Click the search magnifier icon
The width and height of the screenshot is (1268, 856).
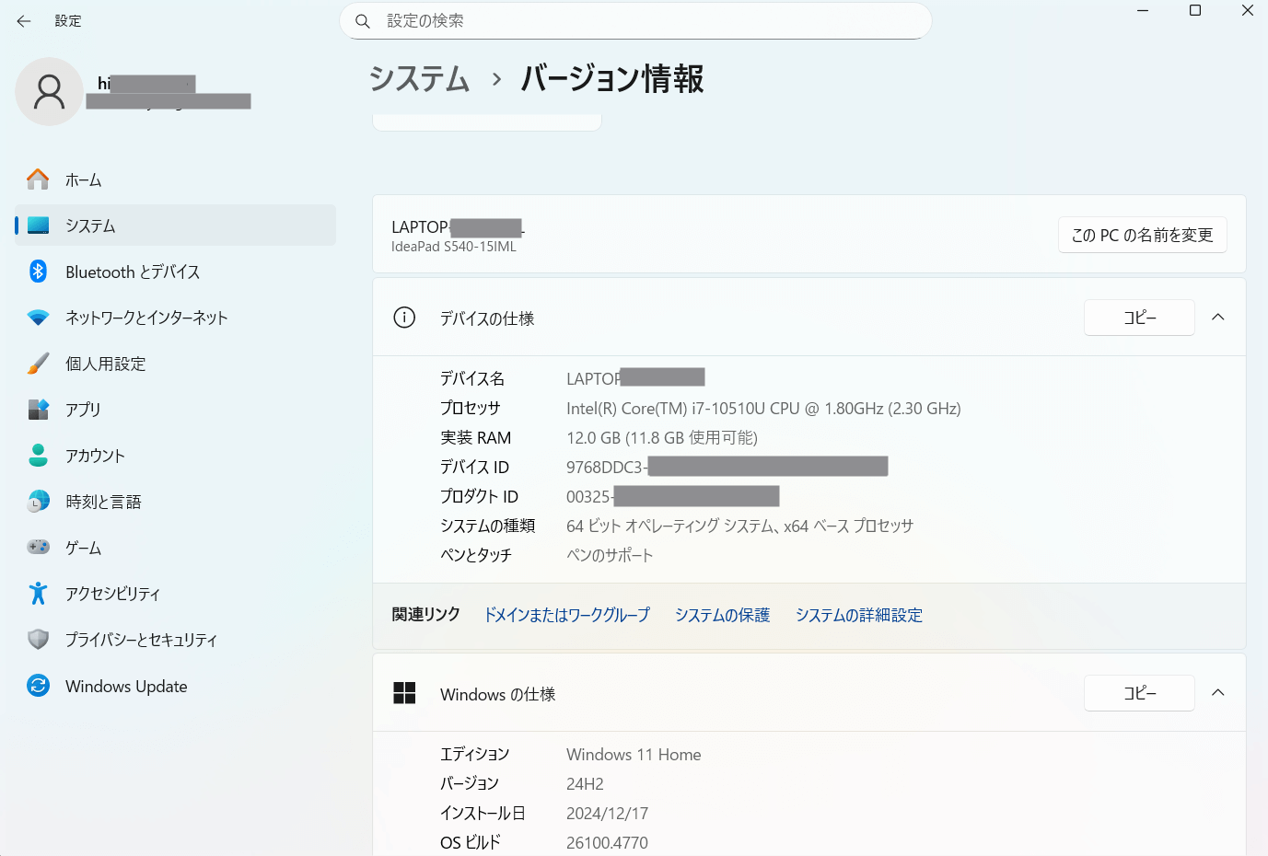click(363, 21)
